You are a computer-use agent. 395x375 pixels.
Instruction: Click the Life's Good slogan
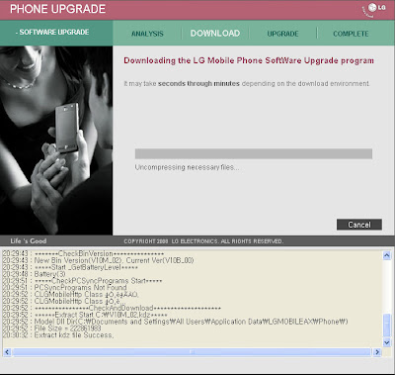click(29, 240)
